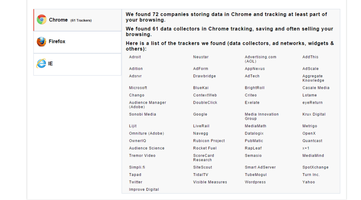Click the Internet Explorer icon
361x200 pixels.
click(x=41, y=64)
